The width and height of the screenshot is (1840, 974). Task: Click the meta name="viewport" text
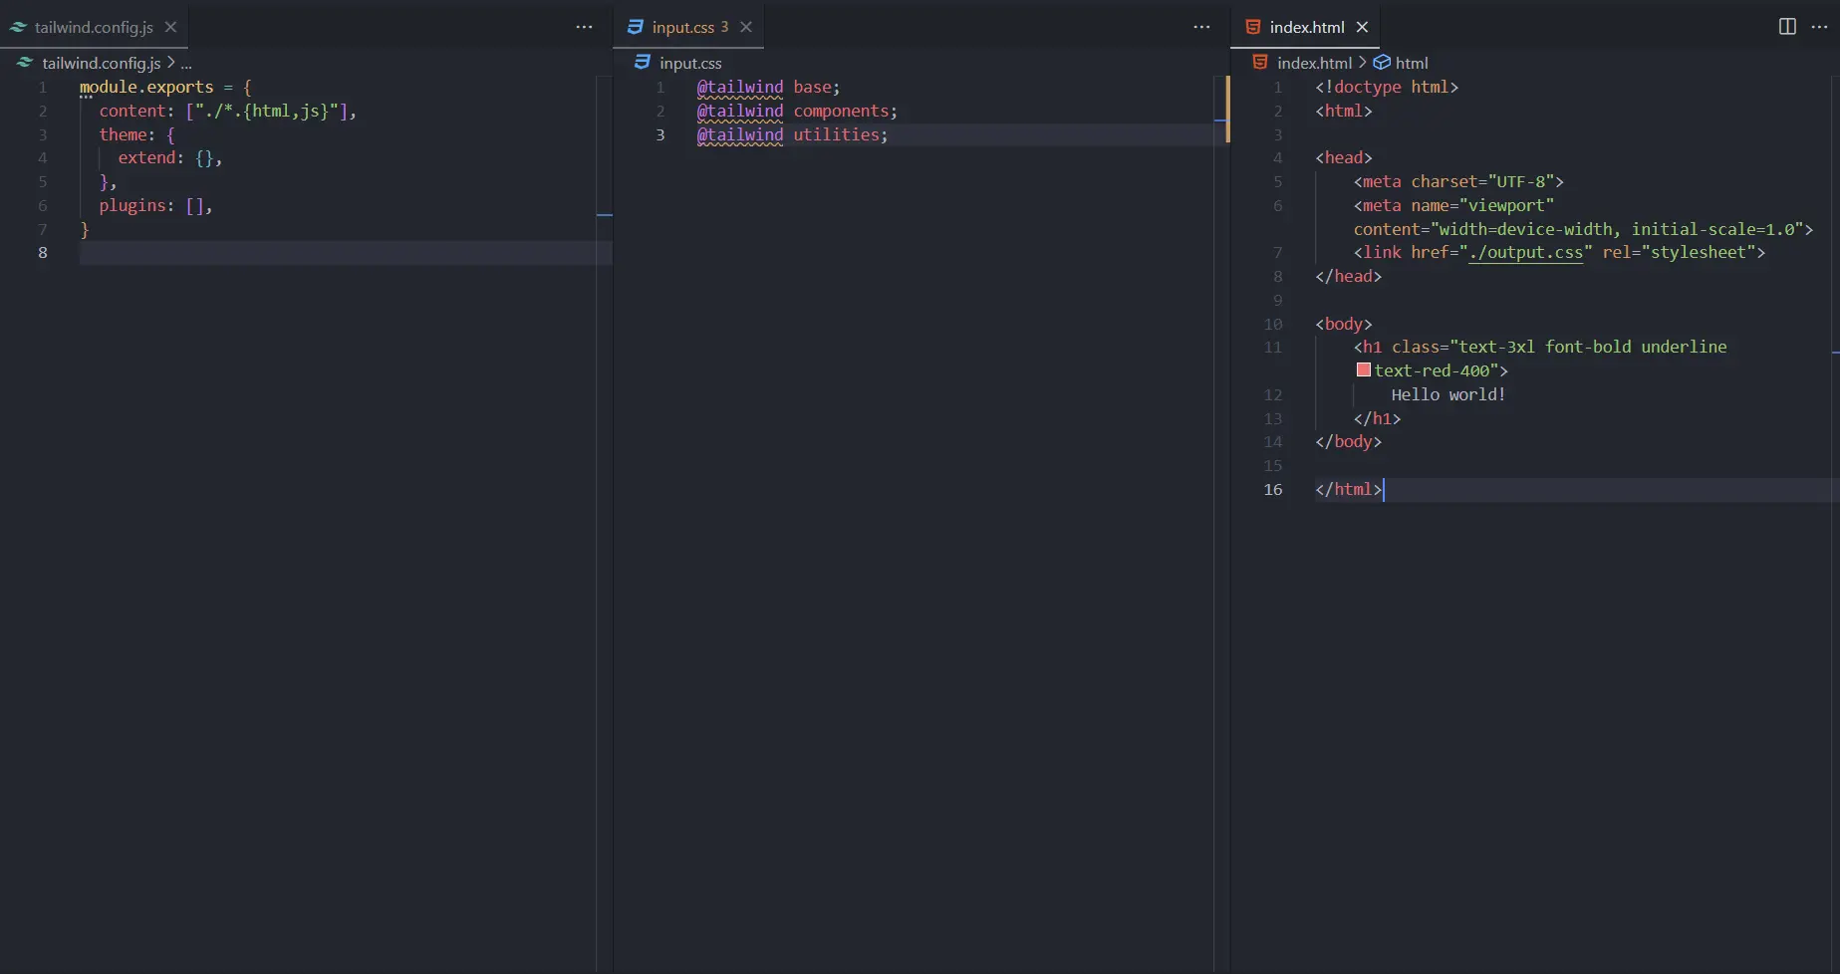1453,206
